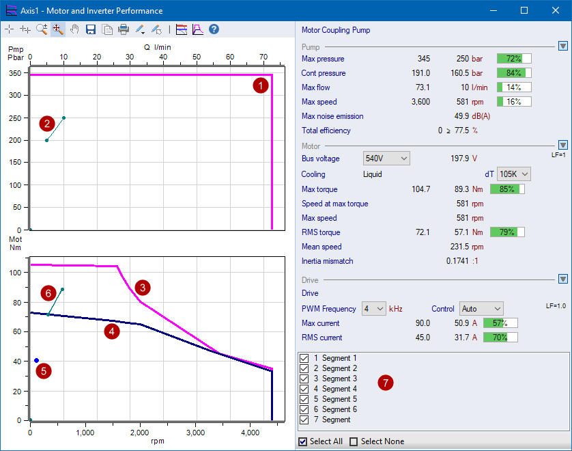Activate the pan/move arrows tool
The image size is (572, 451).
[x=58, y=29]
